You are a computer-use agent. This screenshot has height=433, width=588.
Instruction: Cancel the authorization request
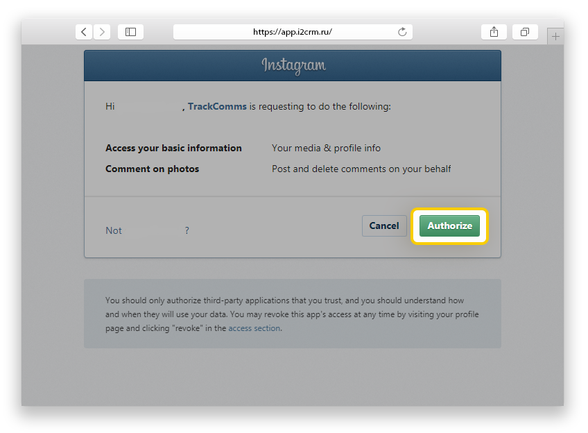[384, 226]
